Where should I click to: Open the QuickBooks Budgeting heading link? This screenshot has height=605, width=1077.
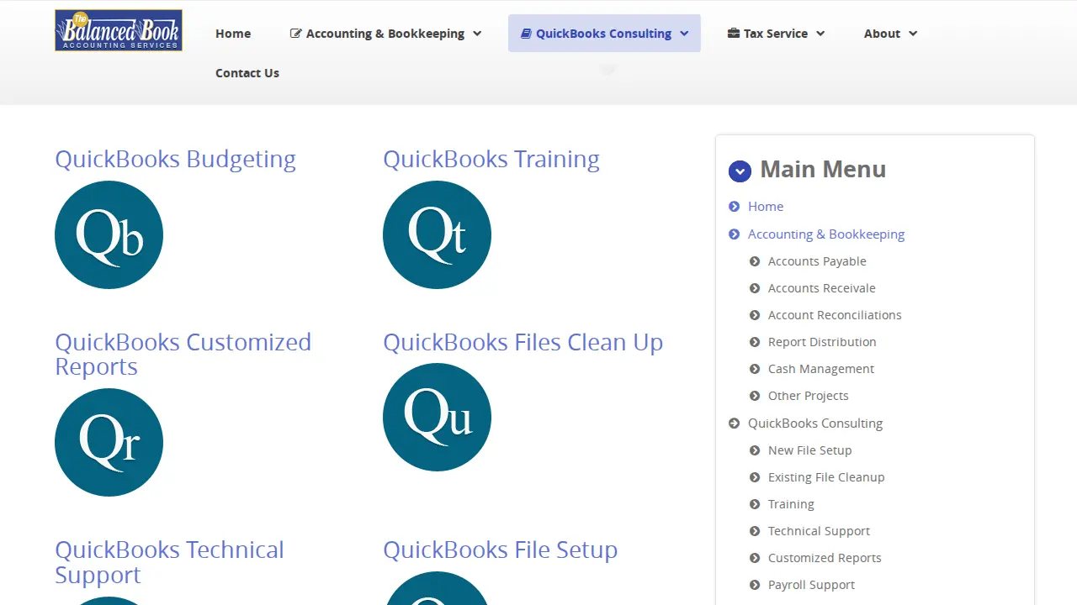point(175,159)
